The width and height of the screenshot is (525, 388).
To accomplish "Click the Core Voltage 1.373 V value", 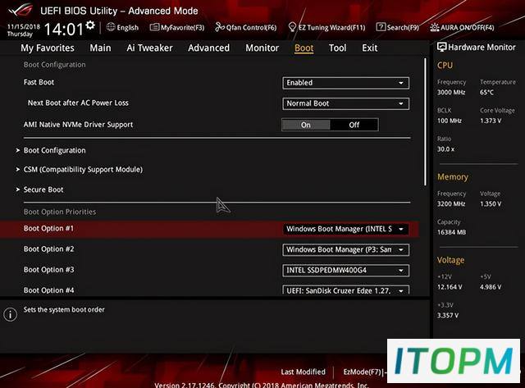I will click(x=491, y=121).
